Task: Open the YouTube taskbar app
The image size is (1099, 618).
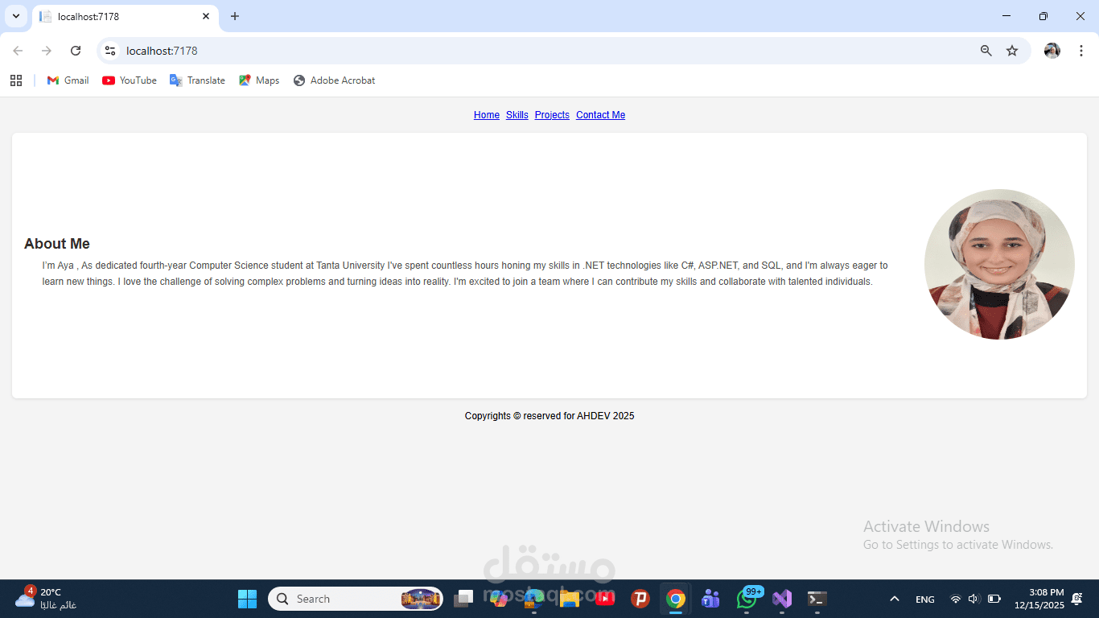Action: (605, 599)
